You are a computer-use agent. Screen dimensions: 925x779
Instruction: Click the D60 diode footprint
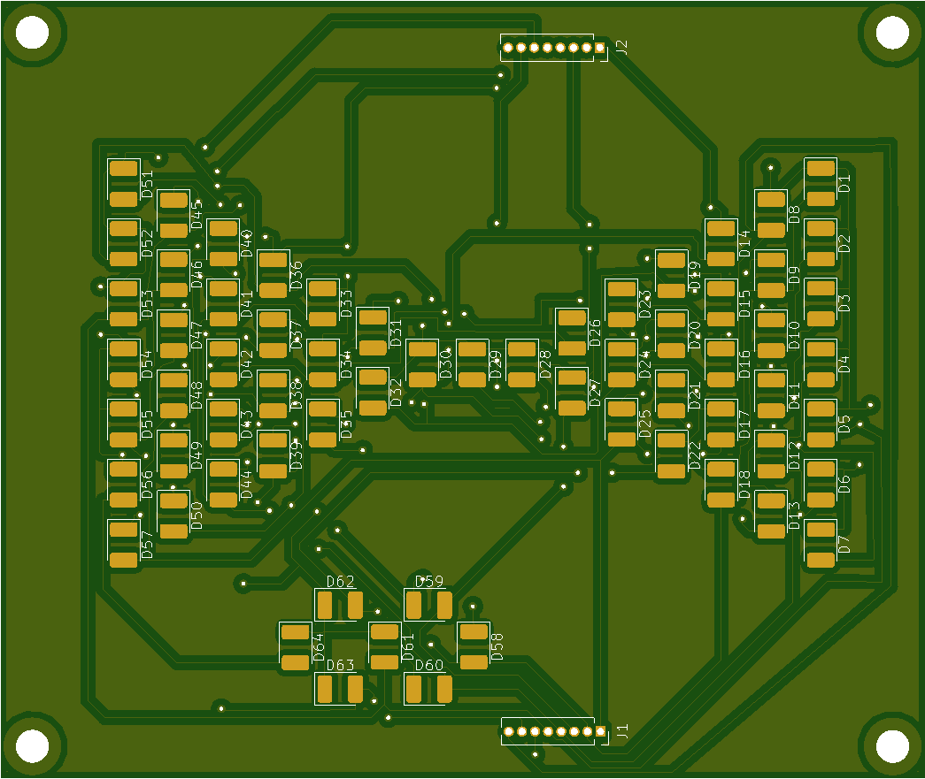click(428, 689)
